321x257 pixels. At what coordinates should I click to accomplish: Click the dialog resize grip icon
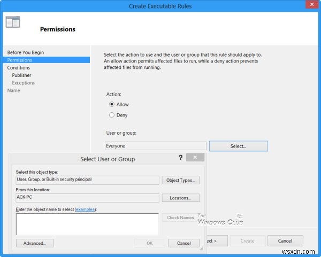[202, 248]
